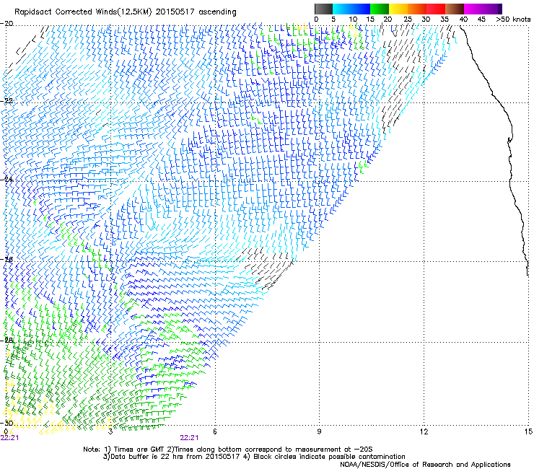Click longitude axis label 9

[319, 431]
